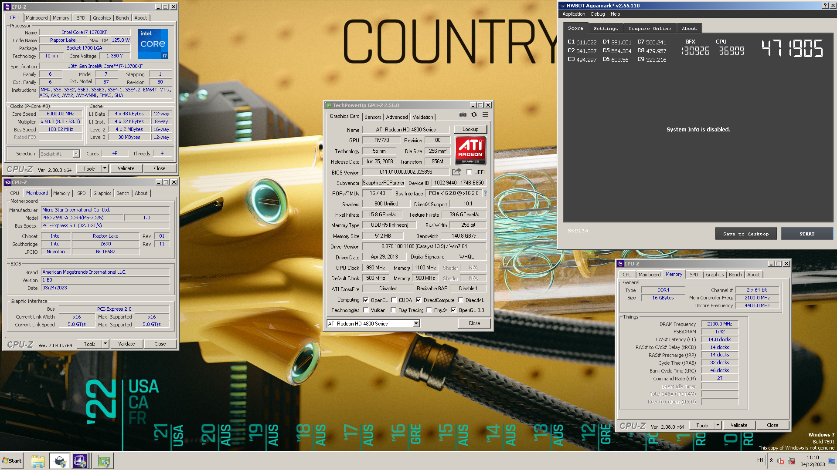Image resolution: width=837 pixels, height=470 pixels.
Task: Click START in Aquamark
Action: tap(807, 234)
